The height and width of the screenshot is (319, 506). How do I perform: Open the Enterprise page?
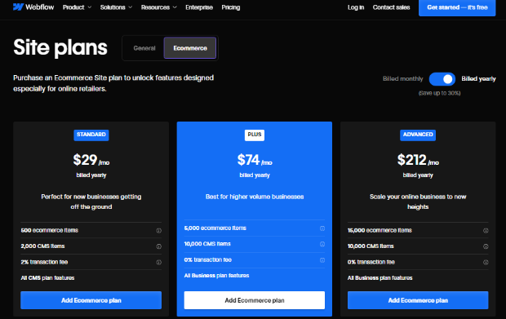tap(199, 7)
